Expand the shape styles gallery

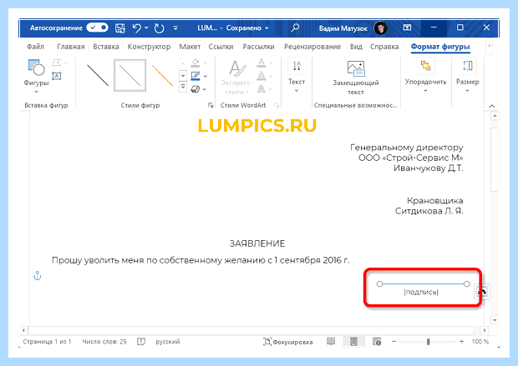pos(183,87)
